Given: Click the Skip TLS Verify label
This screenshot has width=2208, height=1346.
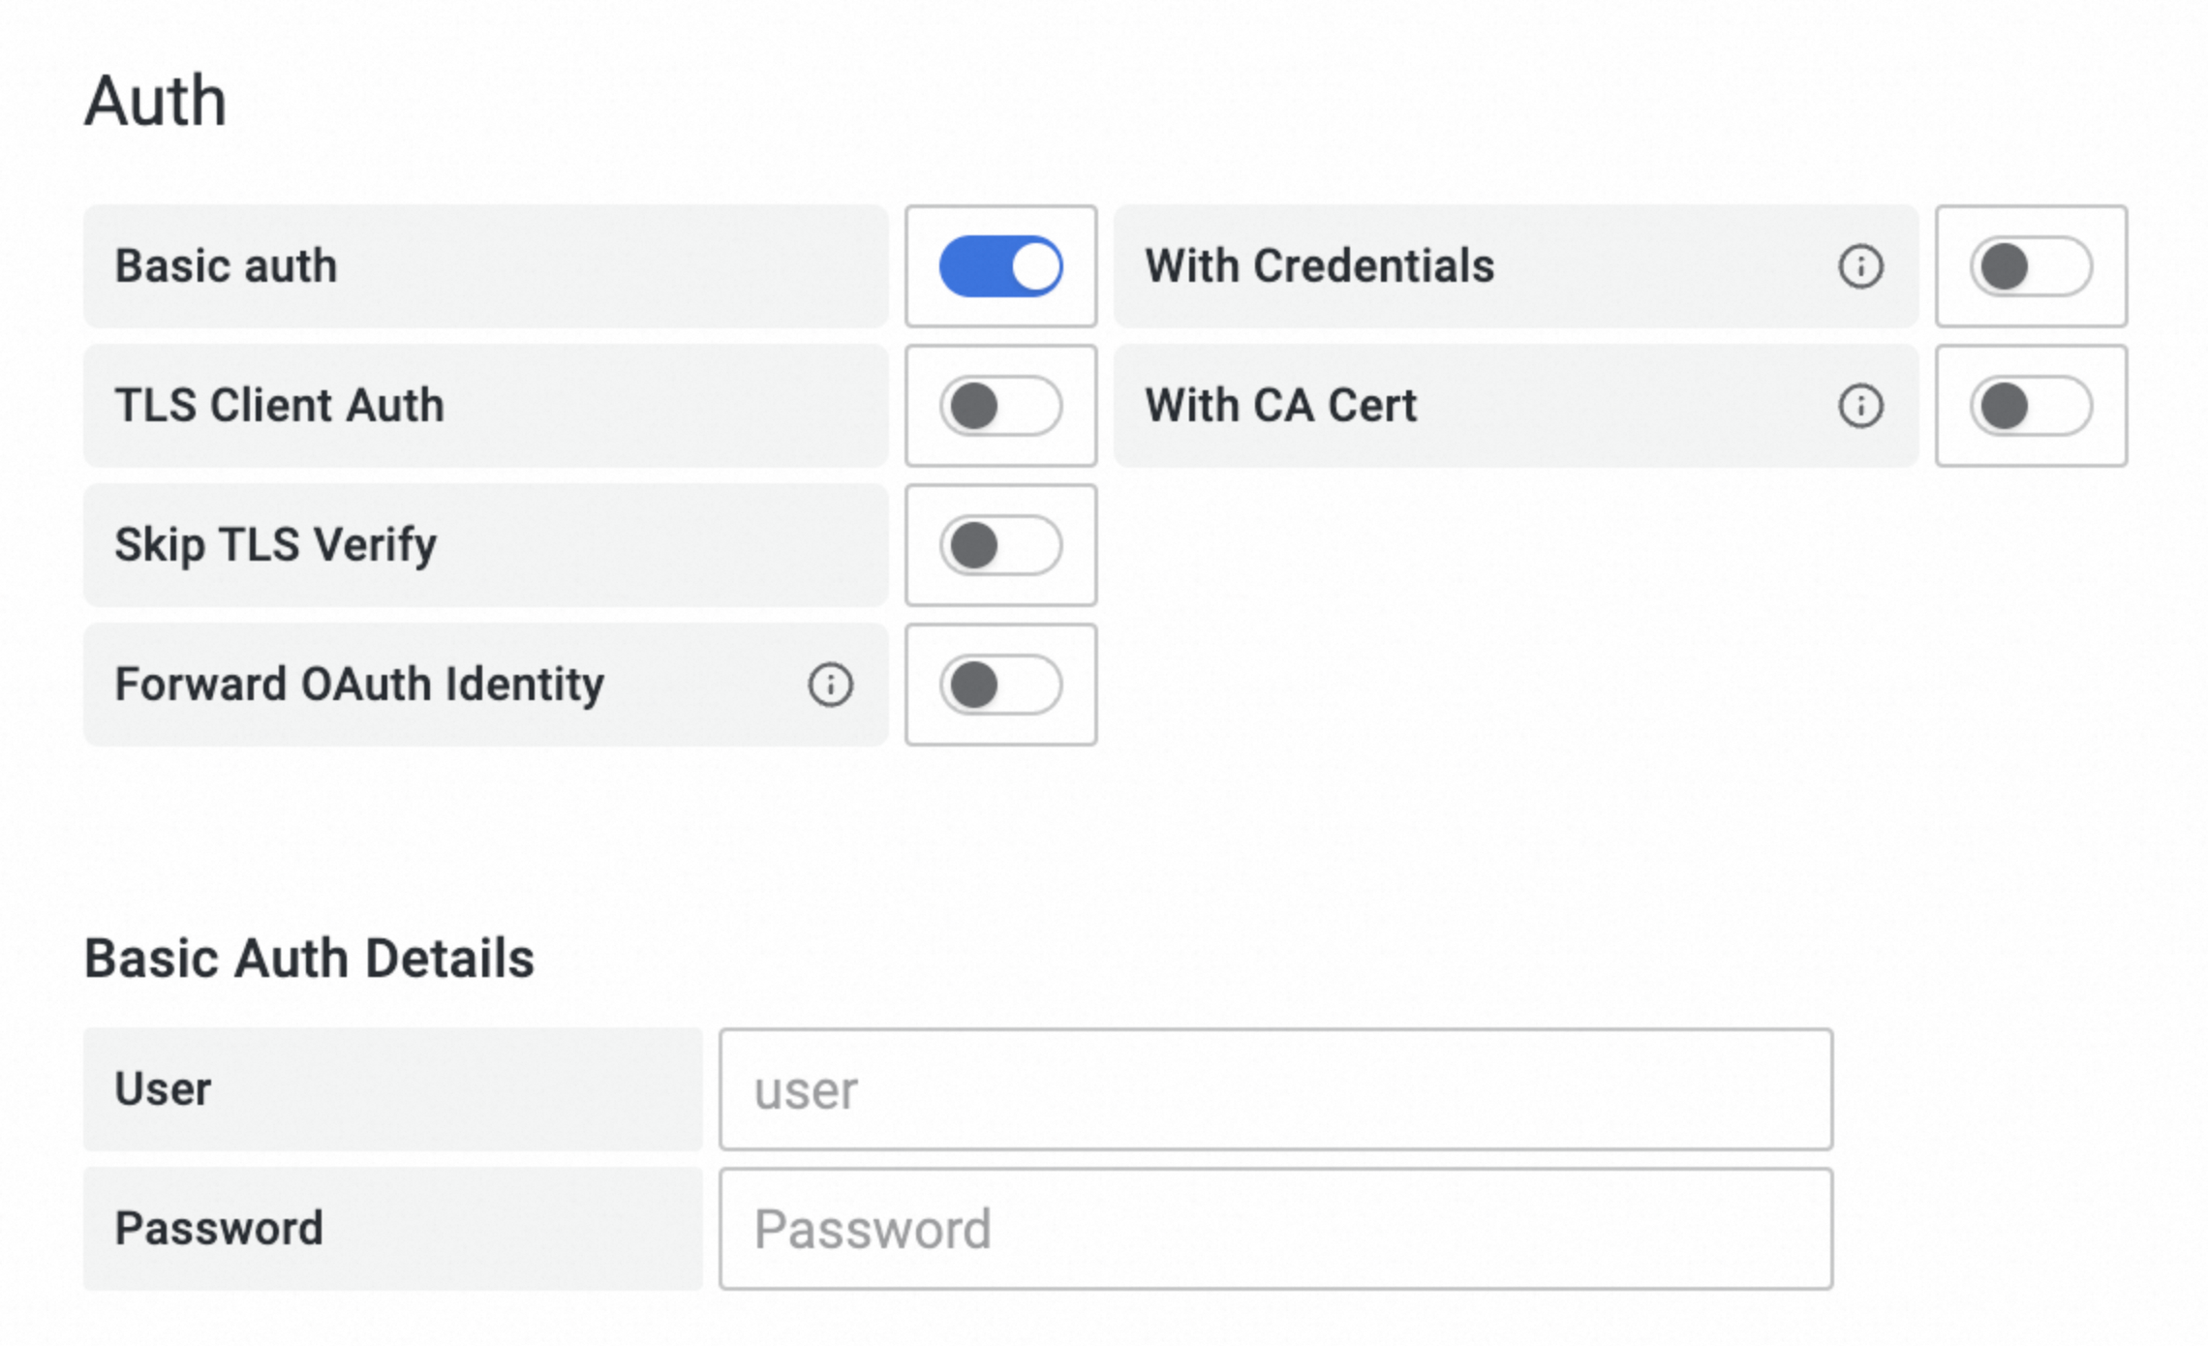Looking at the screenshot, I should [275, 545].
